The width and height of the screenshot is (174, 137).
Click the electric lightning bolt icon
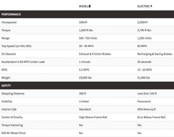coord(151,6)
